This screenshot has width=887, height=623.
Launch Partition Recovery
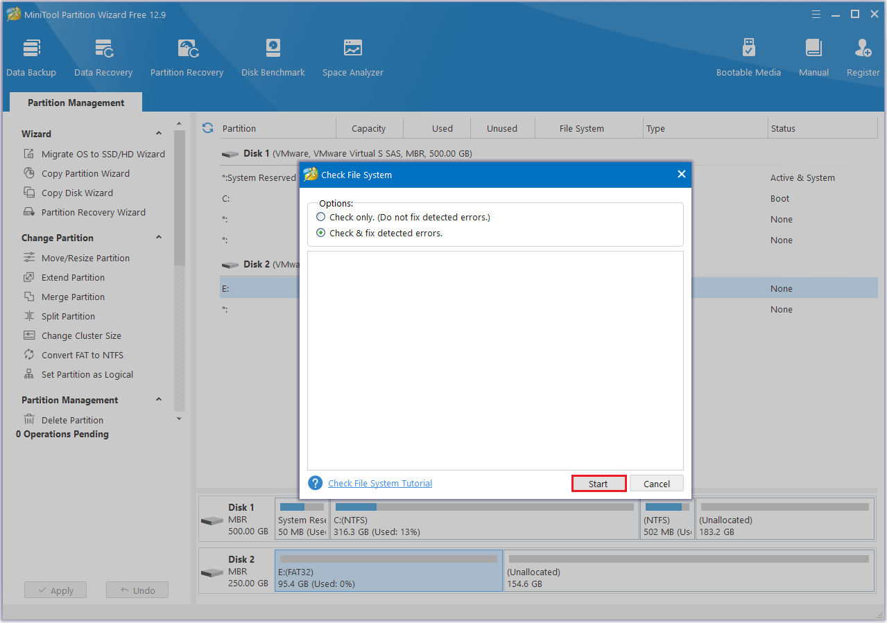click(187, 58)
